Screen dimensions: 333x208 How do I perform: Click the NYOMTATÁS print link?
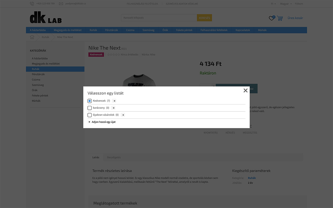tap(211, 133)
